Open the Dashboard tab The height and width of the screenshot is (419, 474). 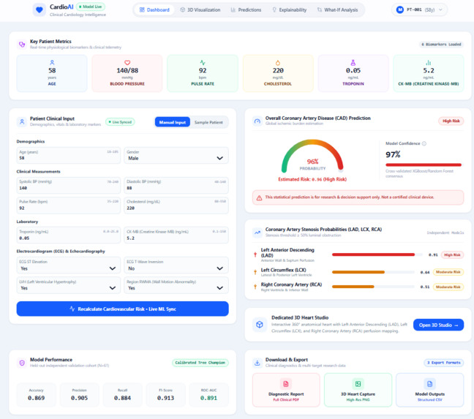coord(154,10)
